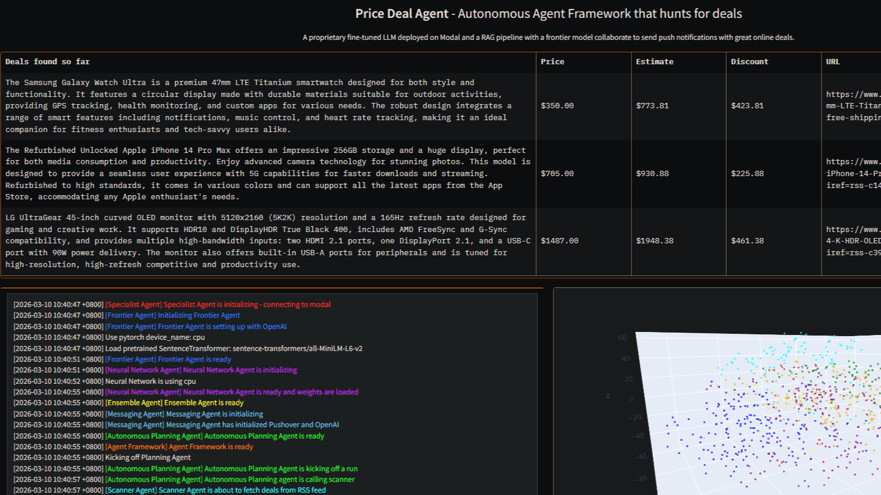The image size is (881, 495).
Task: Select the Samsung Galaxy Watch Ultra description cell
Action: click(268, 106)
